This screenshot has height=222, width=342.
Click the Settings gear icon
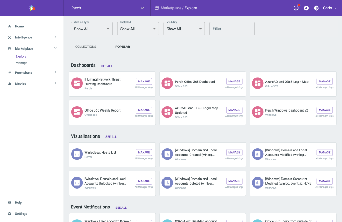[x=9, y=214]
